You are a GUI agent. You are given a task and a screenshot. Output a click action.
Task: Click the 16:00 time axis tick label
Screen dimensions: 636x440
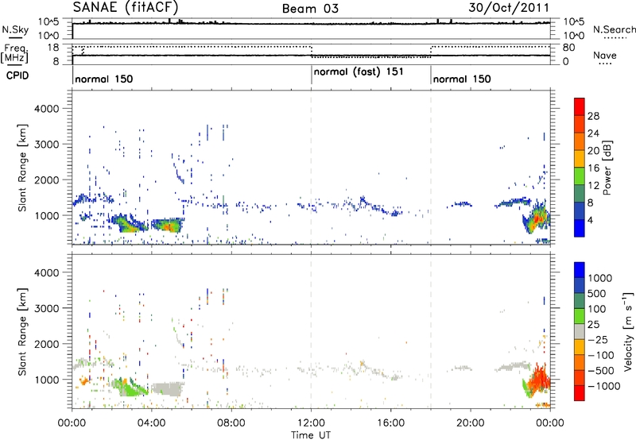click(x=390, y=423)
